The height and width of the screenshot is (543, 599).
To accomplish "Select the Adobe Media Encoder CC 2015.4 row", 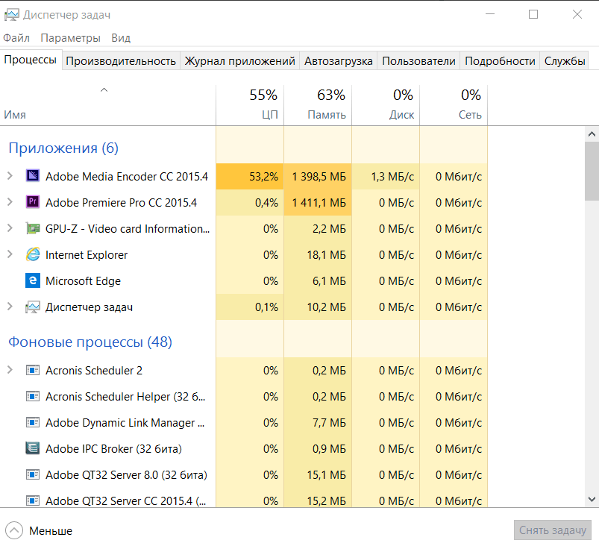I will (x=244, y=176).
